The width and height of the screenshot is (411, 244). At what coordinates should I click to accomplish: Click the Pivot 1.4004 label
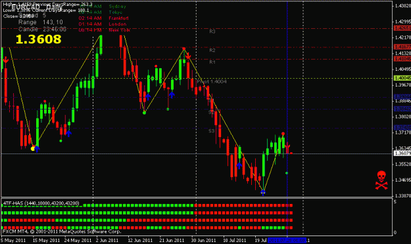coord(212,81)
